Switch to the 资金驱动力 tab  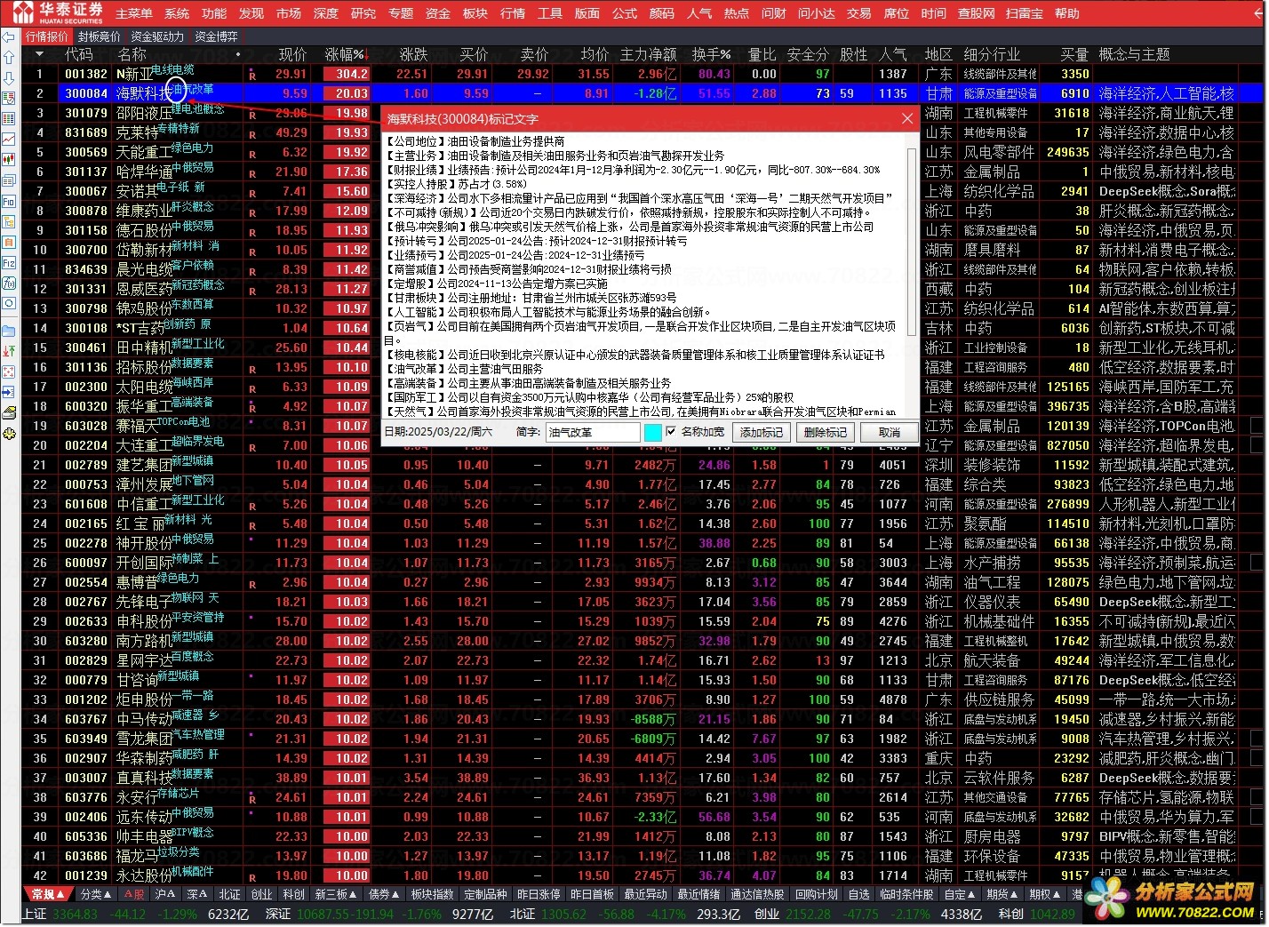click(157, 36)
